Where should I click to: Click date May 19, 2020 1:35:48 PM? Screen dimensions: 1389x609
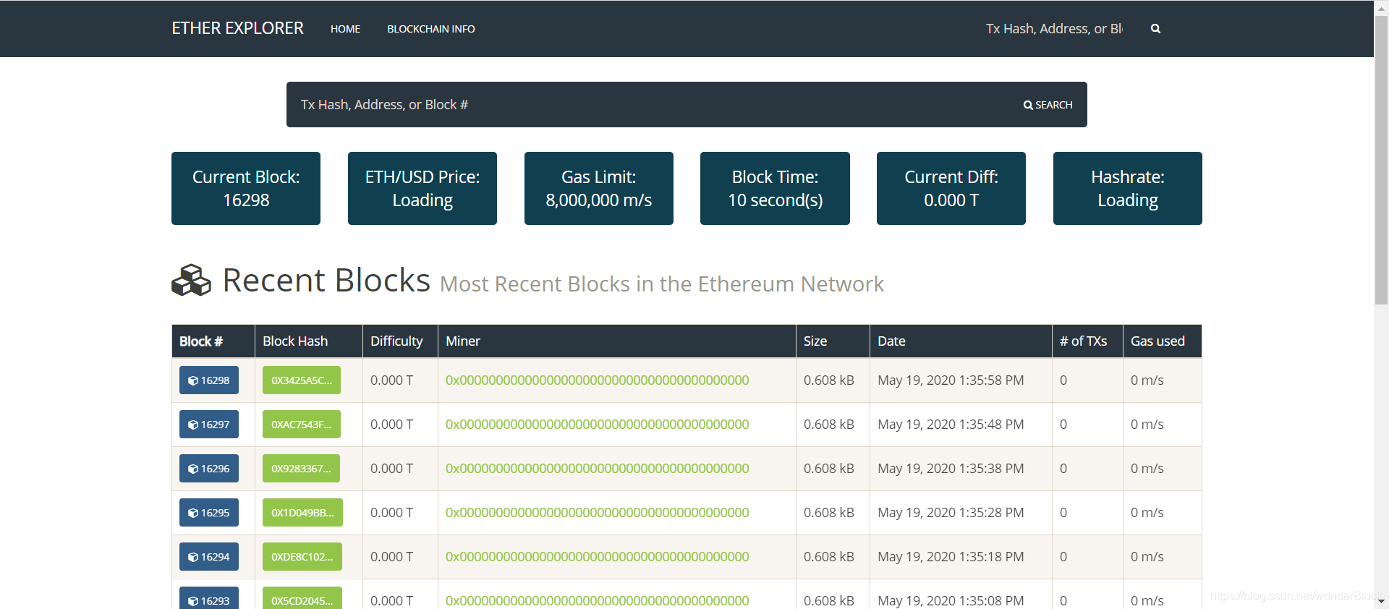pos(951,425)
